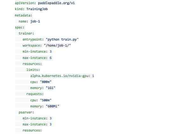Click the apiVersion key text

(24, 3)
